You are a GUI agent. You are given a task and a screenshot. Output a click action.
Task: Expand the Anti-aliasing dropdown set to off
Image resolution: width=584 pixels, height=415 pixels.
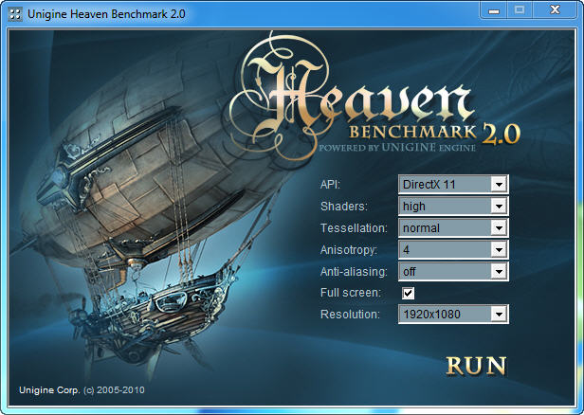point(453,271)
